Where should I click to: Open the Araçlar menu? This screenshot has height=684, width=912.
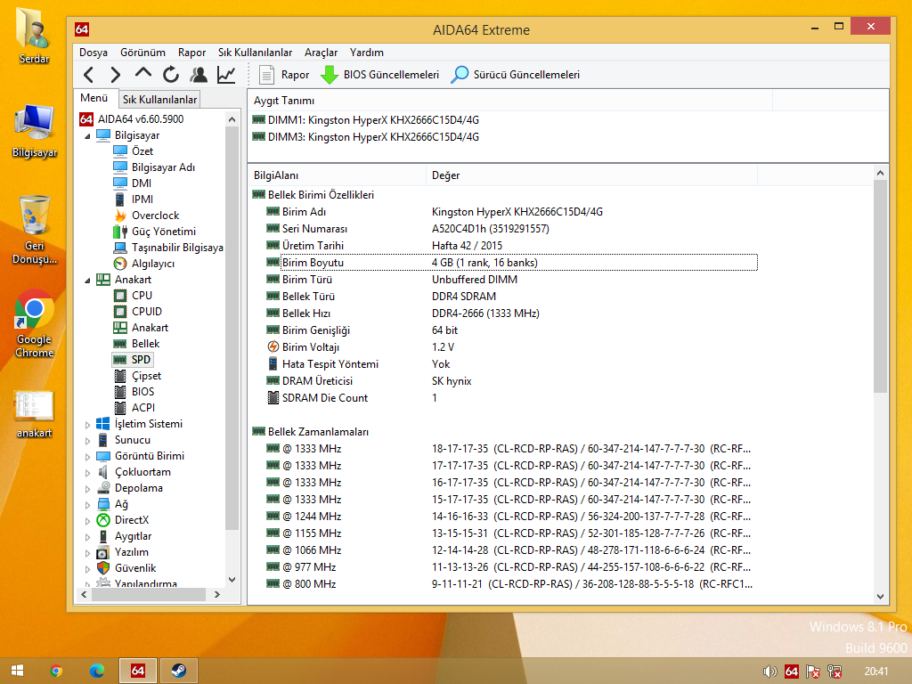tap(321, 53)
